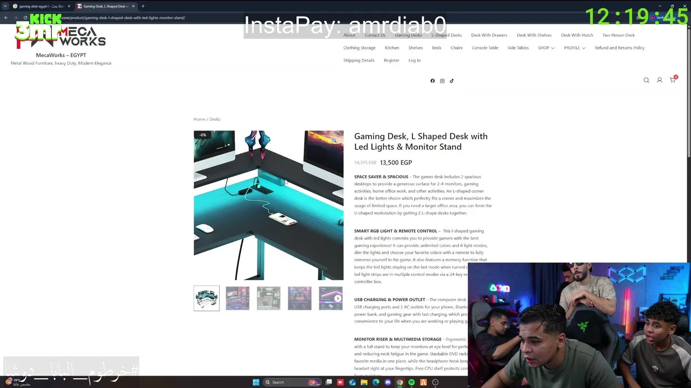Click the 13,500 EGP price
This screenshot has height=388, width=691.
396,162
